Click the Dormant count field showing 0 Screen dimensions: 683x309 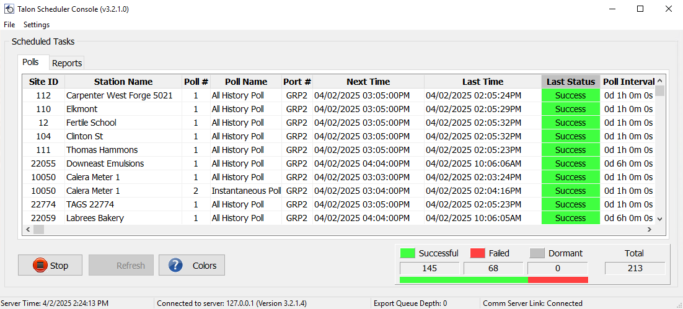[x=558, y=268]
